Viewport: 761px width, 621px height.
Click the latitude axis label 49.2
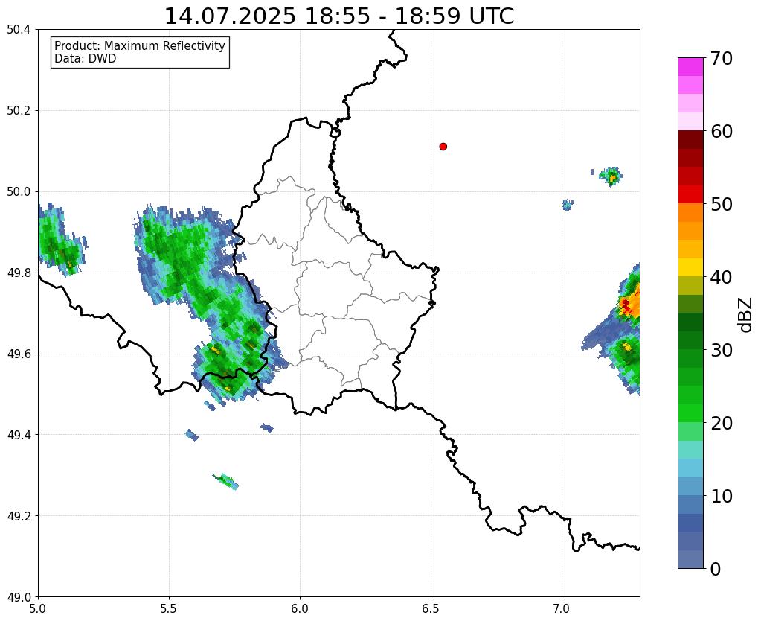(19, 516)
